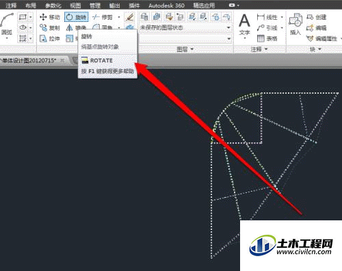
Task: Open the layer list combo box below layer state
Action: [x=185, y=38]
